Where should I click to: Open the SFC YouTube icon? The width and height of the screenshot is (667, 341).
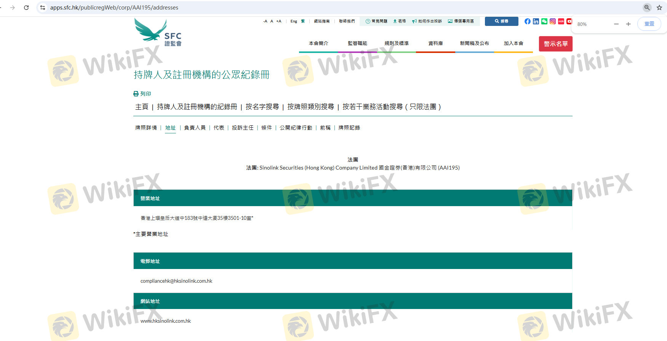coord(569,21)
